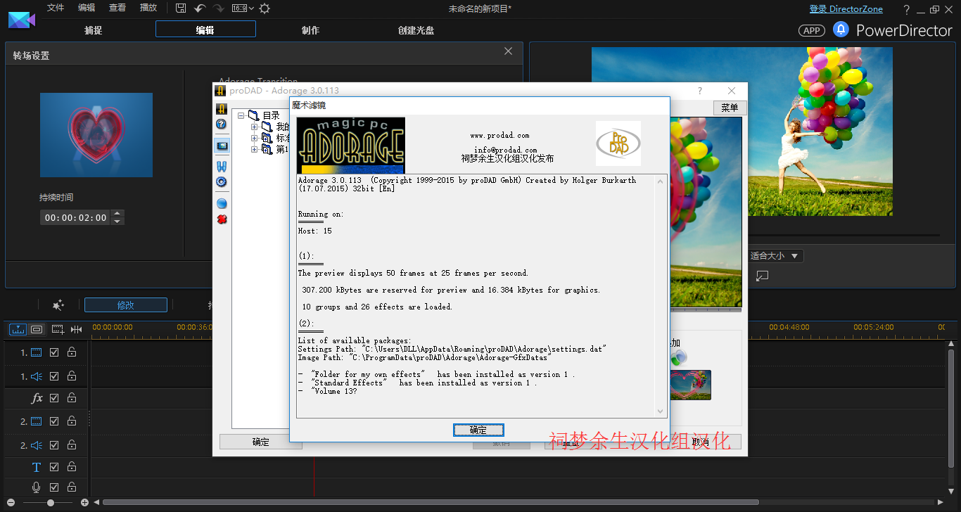Lock the title T track

[71, 467]
